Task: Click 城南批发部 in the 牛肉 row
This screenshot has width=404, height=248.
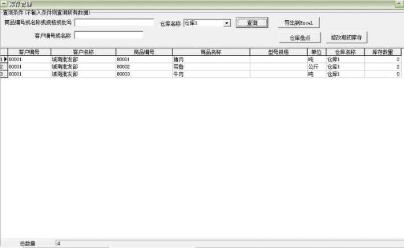Action: (x=83, y=74)
